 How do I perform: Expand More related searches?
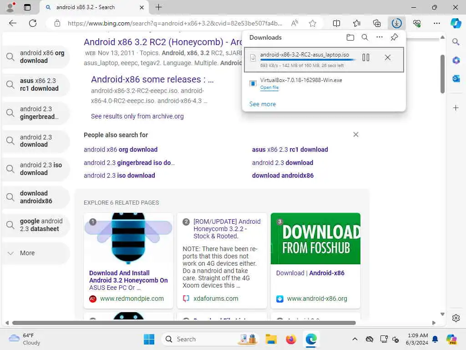[x=36, y=253]
